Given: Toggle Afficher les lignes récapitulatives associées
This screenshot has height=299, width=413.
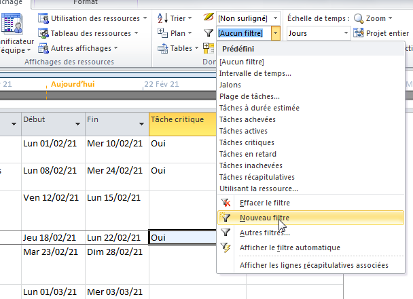Looking at the screenshot, I should [x=314, y=265].
